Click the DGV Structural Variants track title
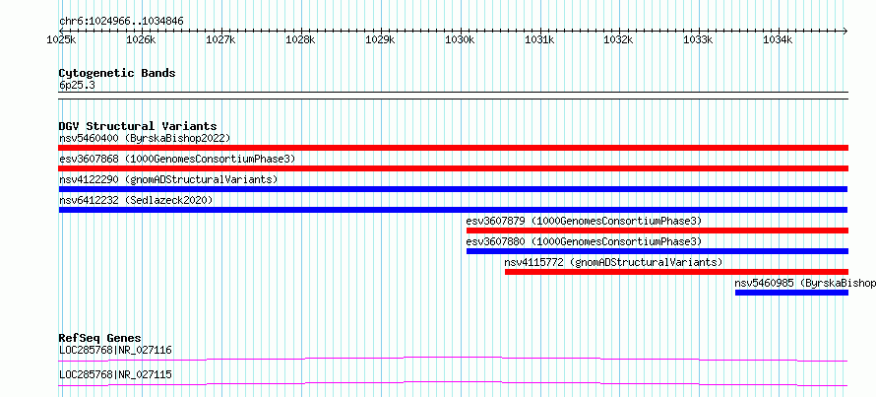This screenshot has height=397, width=876. coord(138,126)
